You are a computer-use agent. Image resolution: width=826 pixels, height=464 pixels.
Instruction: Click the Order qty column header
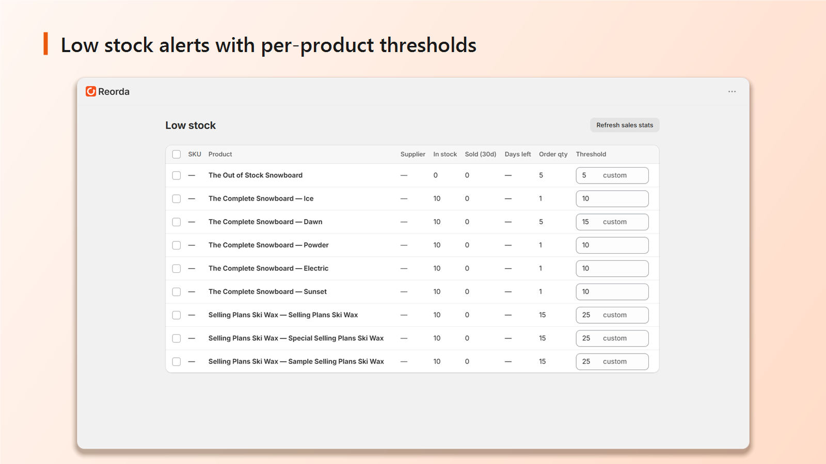pos(553,154)
